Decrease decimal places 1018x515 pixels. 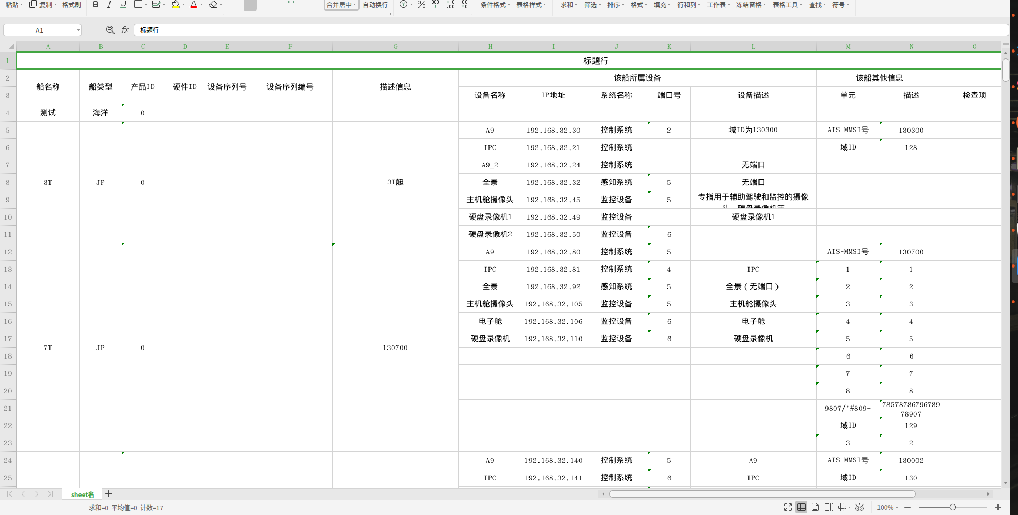464,4
